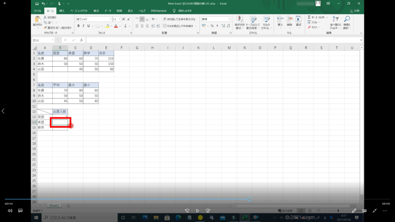Click the Find & Select magnifier icon

tap(347, 19)
